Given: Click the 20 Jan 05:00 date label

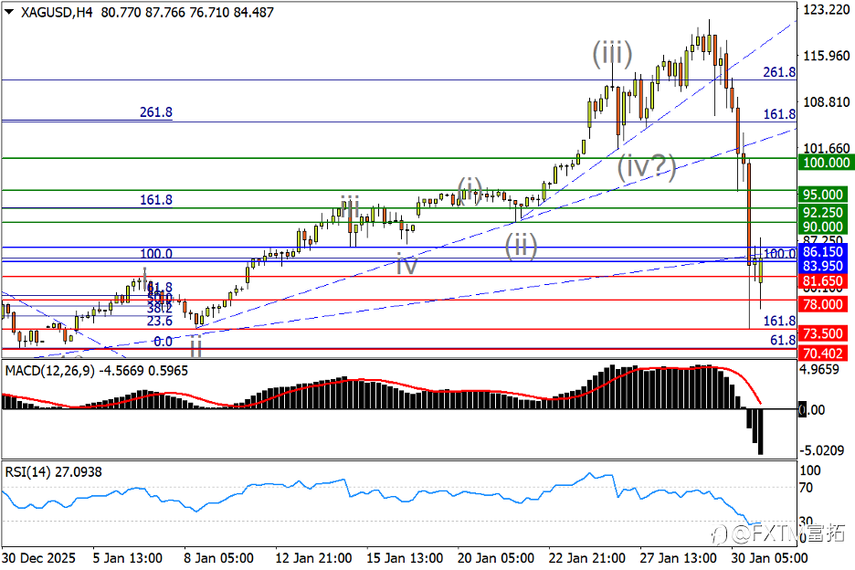Looking at the screenshot, I should point(496,558).
